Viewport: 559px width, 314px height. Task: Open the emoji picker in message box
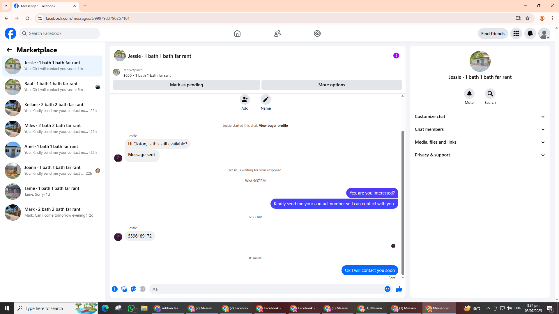click(x=387, y=289)
